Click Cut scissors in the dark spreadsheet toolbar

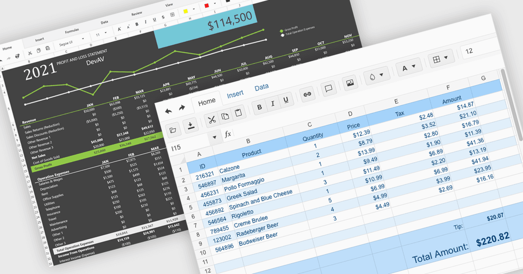tap(30, 53)
